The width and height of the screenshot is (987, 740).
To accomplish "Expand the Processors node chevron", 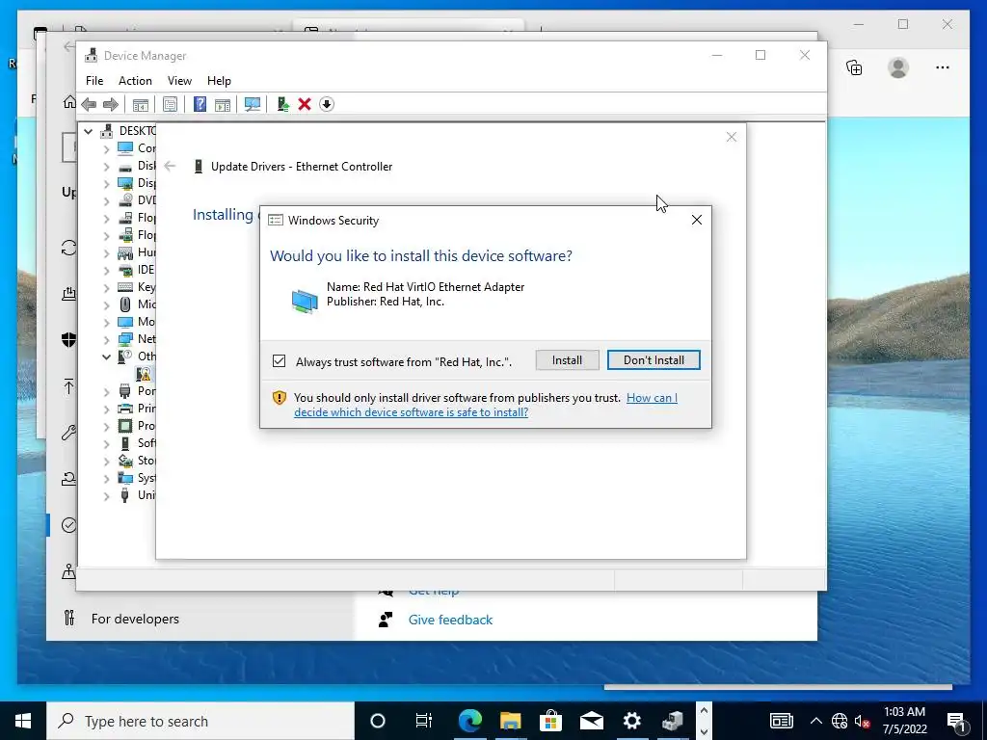I will pos(106,427).
